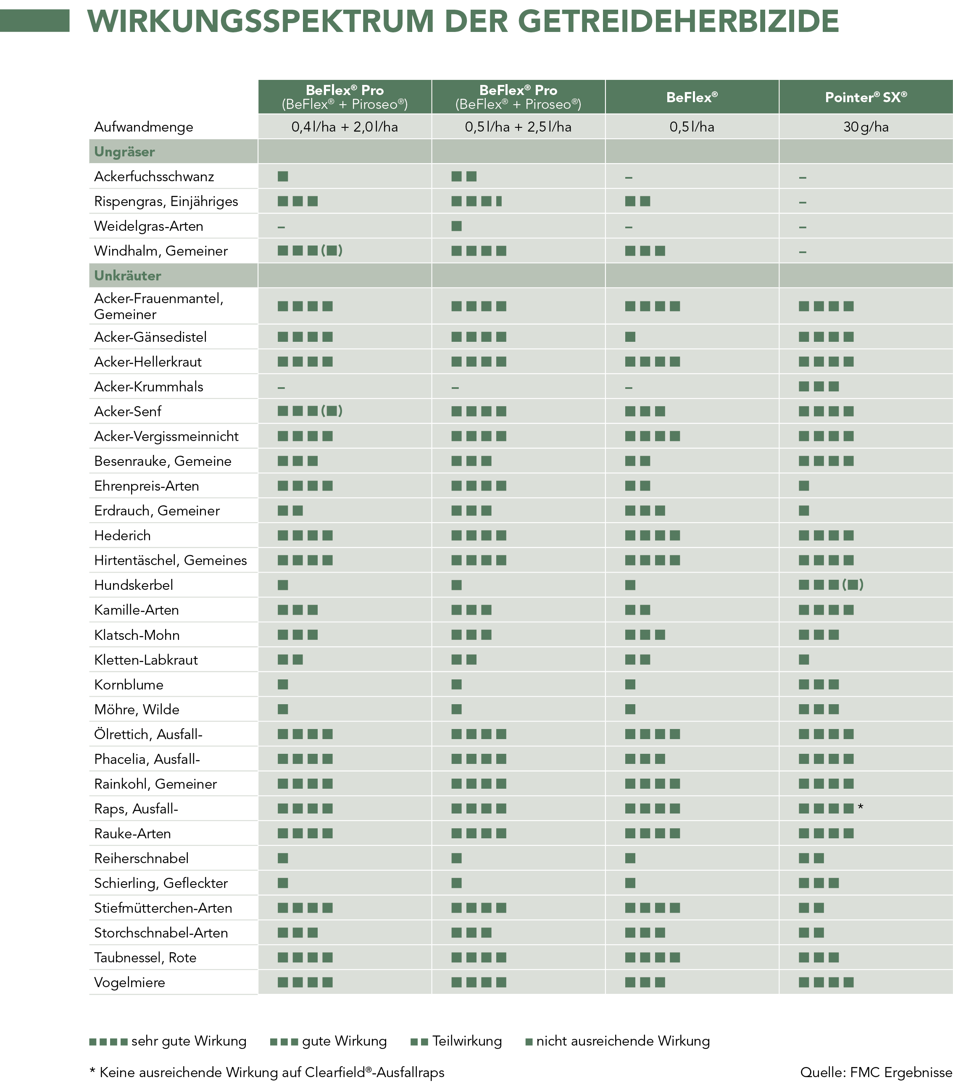
Task: Click the 'Windhalm, Gemeiner' row label
Action: [161, 251]
